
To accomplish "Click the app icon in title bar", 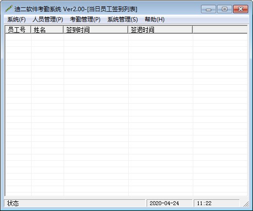I will click(9, 9).
